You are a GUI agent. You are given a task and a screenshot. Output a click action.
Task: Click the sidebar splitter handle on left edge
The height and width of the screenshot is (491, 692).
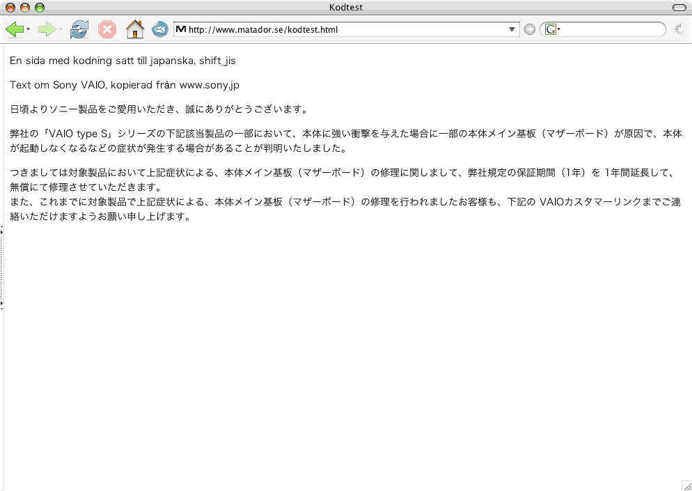(2, 267)
